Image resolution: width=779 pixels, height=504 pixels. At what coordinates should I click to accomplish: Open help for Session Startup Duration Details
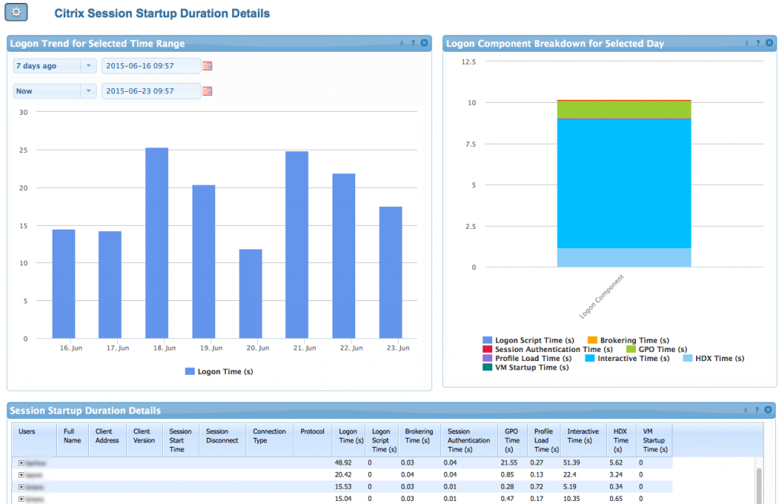[x=757, y=410]
